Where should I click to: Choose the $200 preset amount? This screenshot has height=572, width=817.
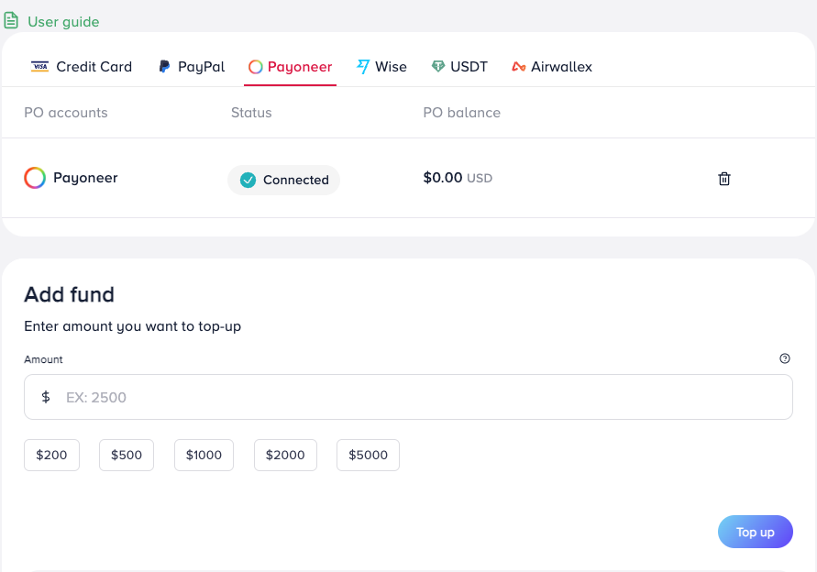tap(51, 455)
